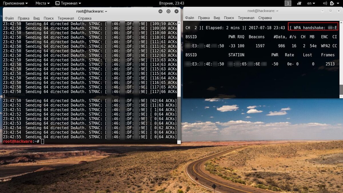This screenshot has height=193, width=343.
Task: Click the Frames column header
Action: pos(328,55)
